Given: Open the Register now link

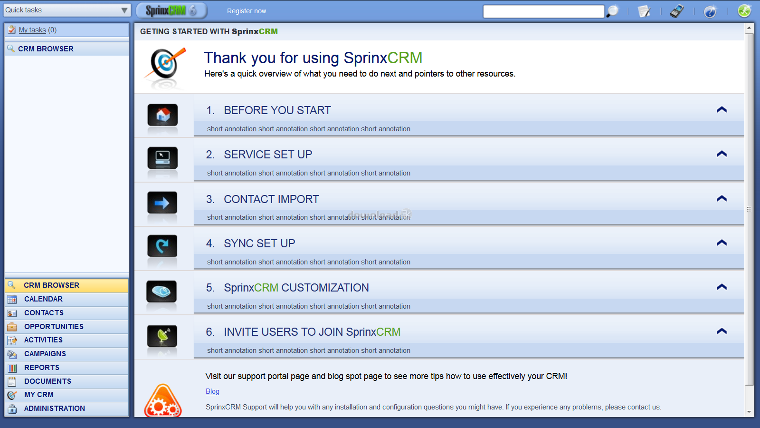Looking at the screenshot, I should click(x=247, y=11).
